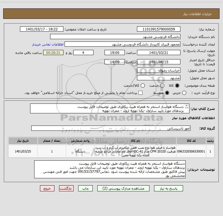This screenshot has height=216, width=223.
Task: Click the جزئیات اطلاعات نیاز header bar
Action: (111, 14)
